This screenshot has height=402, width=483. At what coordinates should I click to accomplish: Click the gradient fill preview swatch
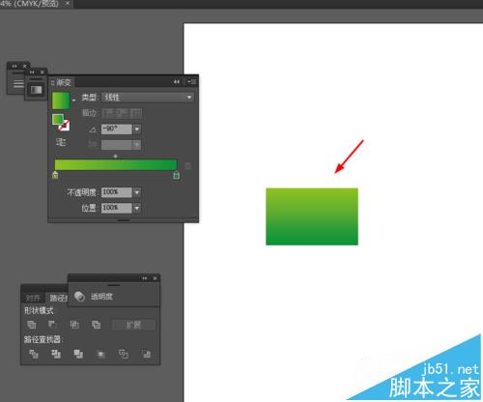(61, 100)
